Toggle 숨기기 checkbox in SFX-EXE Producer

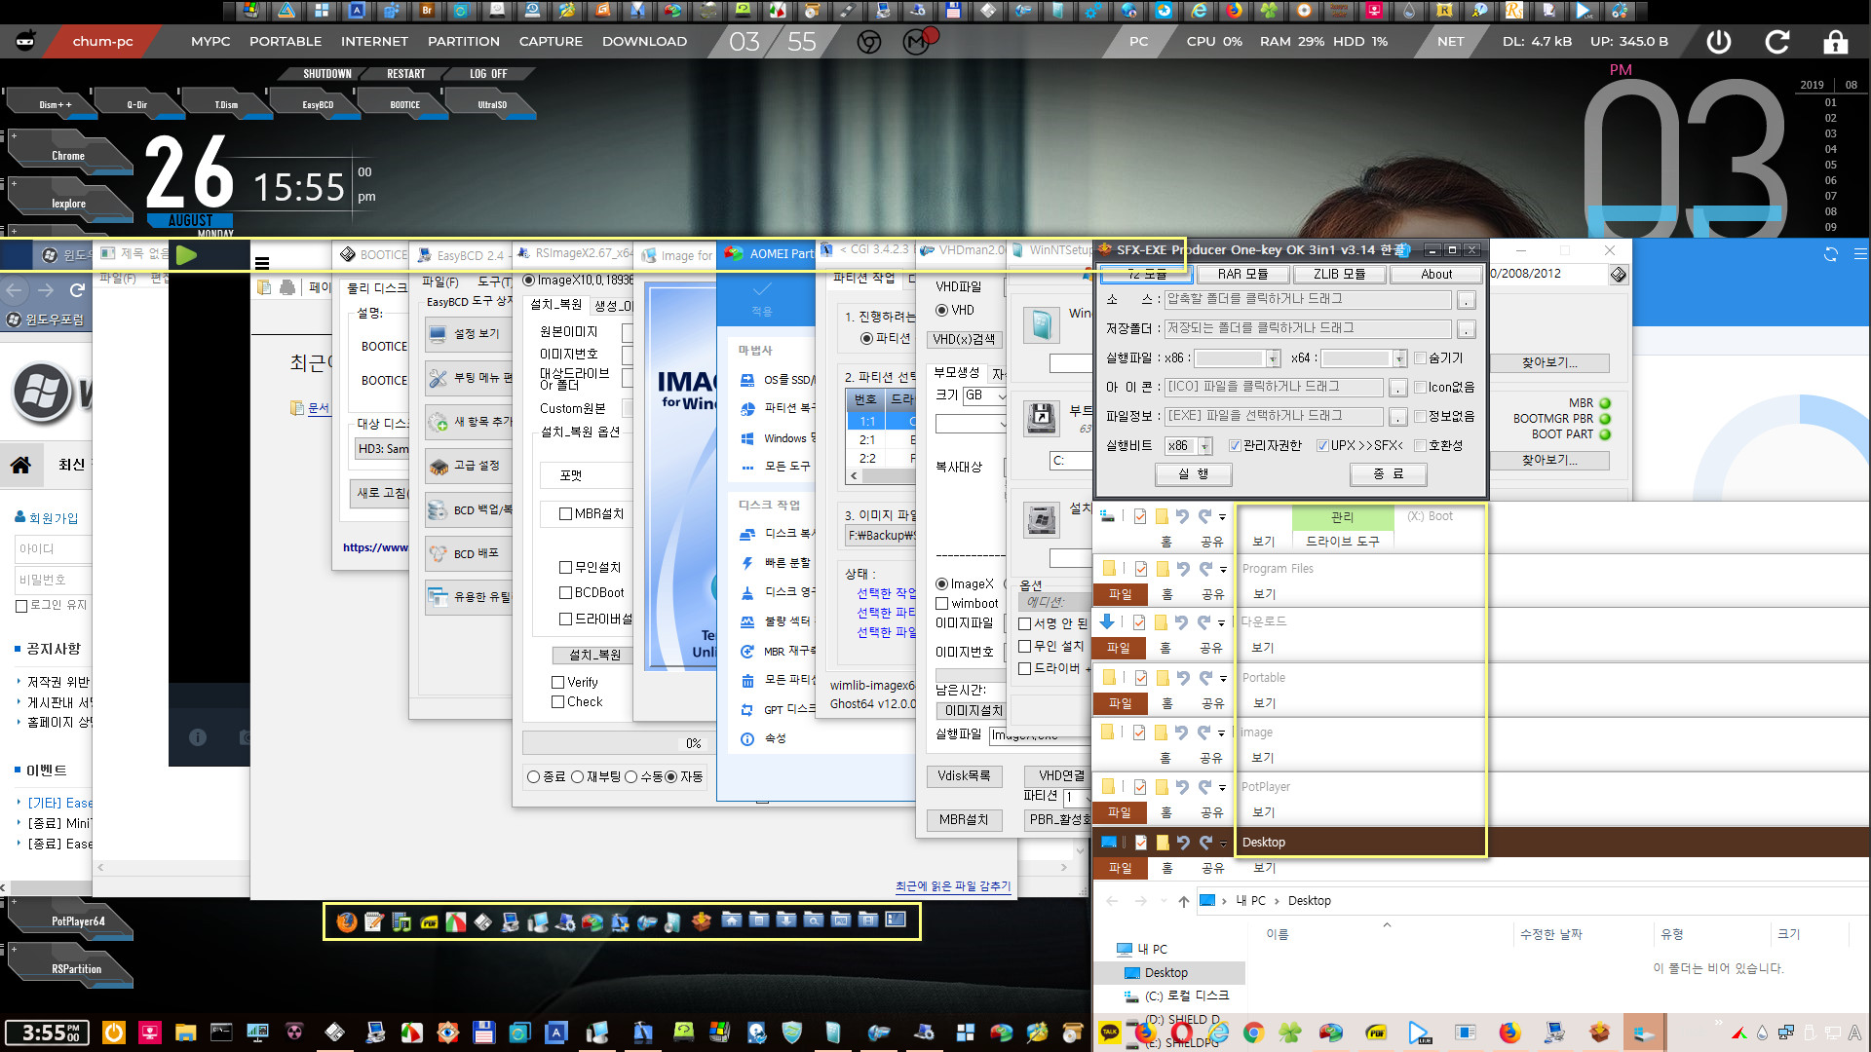click(x=1421, y=358)
